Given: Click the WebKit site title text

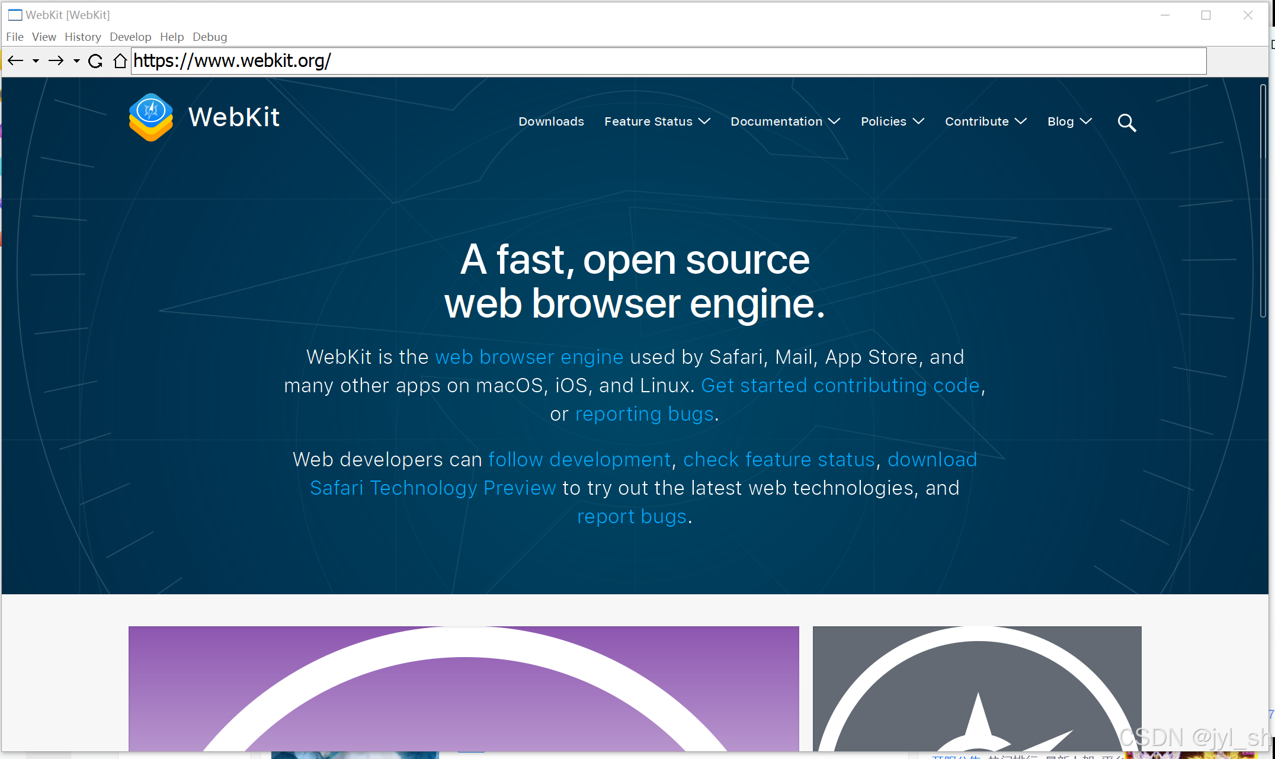Looking at the screenshot, I should tap(234, 117).
